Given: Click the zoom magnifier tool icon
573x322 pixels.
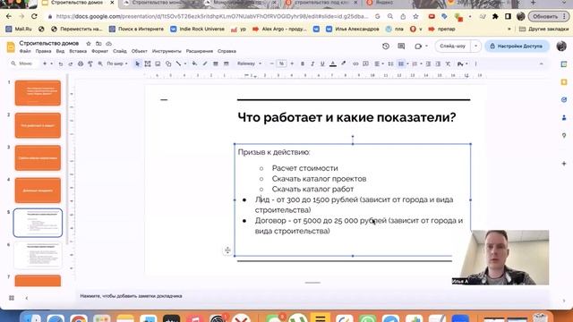Looking at the screenshot, I should click(100, 64).
